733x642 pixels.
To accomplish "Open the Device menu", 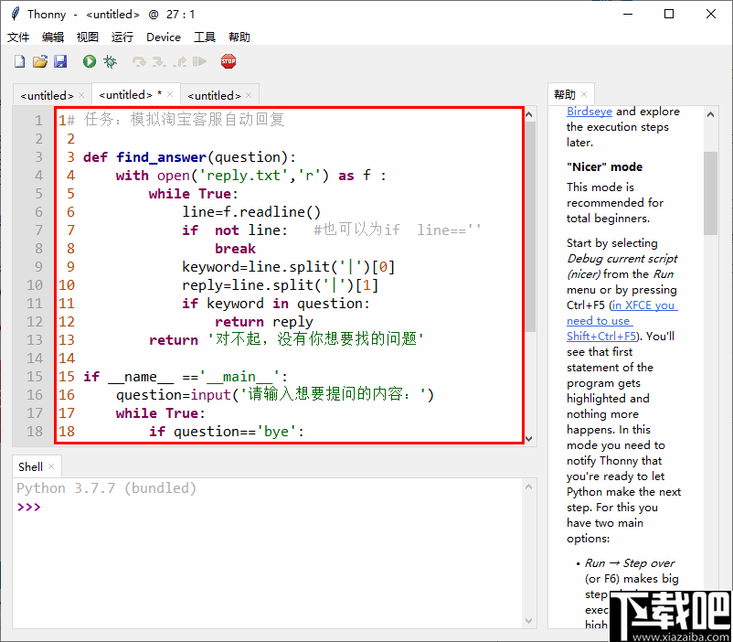I will click(x=164, y=37).
